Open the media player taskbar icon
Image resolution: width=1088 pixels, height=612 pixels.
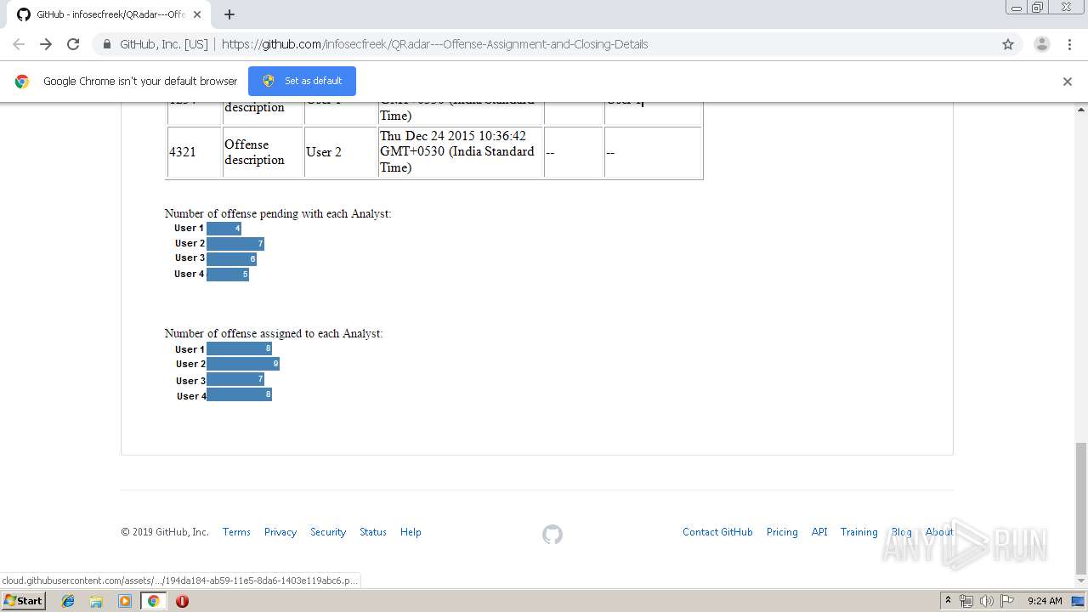tap(125, 601)
